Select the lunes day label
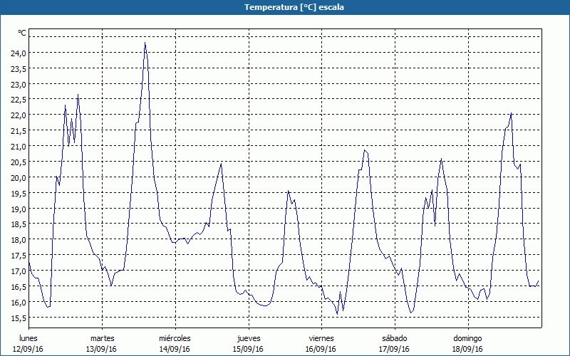The image size is (570, 356). click(28, 338)
